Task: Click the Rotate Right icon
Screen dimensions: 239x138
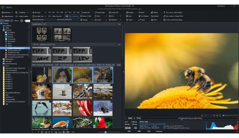Action: click(x=95, y=13)
